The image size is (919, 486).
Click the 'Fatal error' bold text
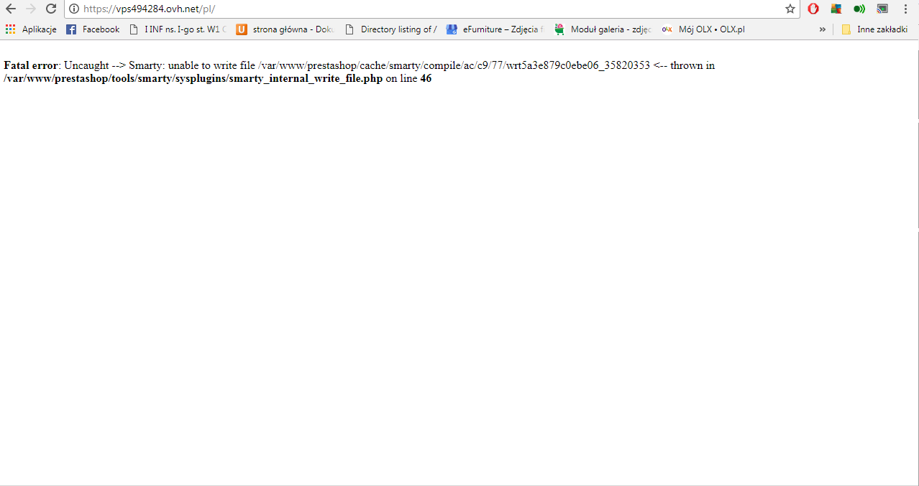(31, 65)
